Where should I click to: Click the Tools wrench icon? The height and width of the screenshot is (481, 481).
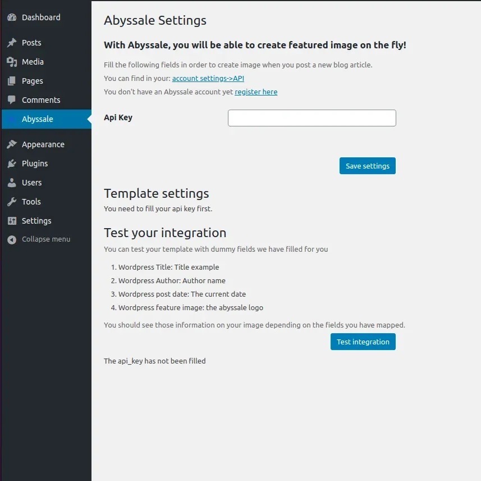(x=12, y=202)
